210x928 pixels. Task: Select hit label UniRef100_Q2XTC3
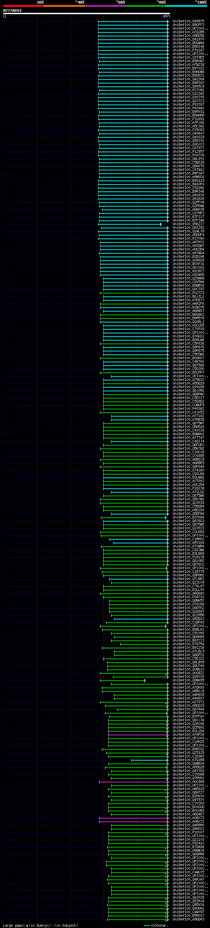coord(188,101)
